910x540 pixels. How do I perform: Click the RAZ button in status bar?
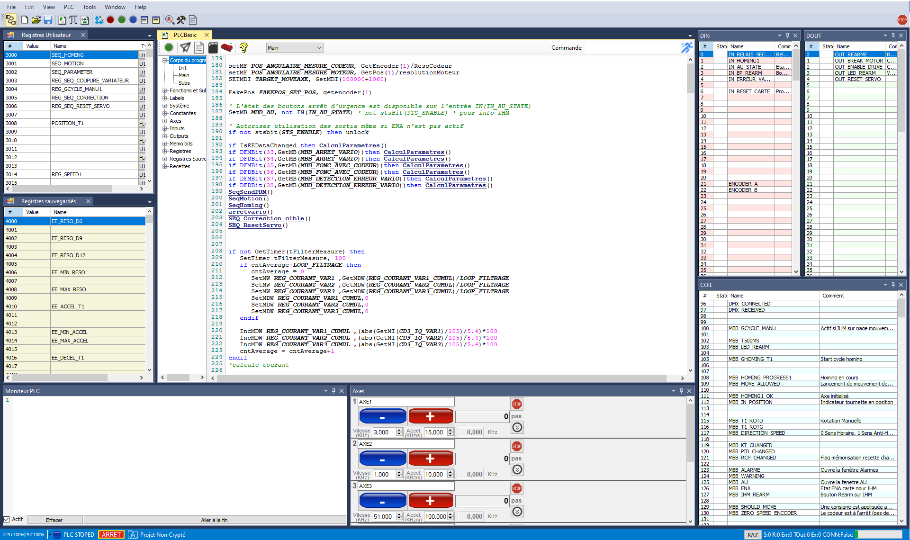click(x=752, y=535)
